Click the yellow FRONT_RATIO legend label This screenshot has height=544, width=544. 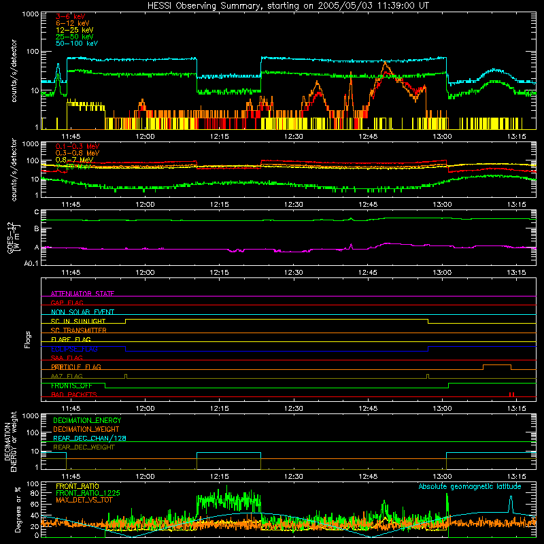78,486
